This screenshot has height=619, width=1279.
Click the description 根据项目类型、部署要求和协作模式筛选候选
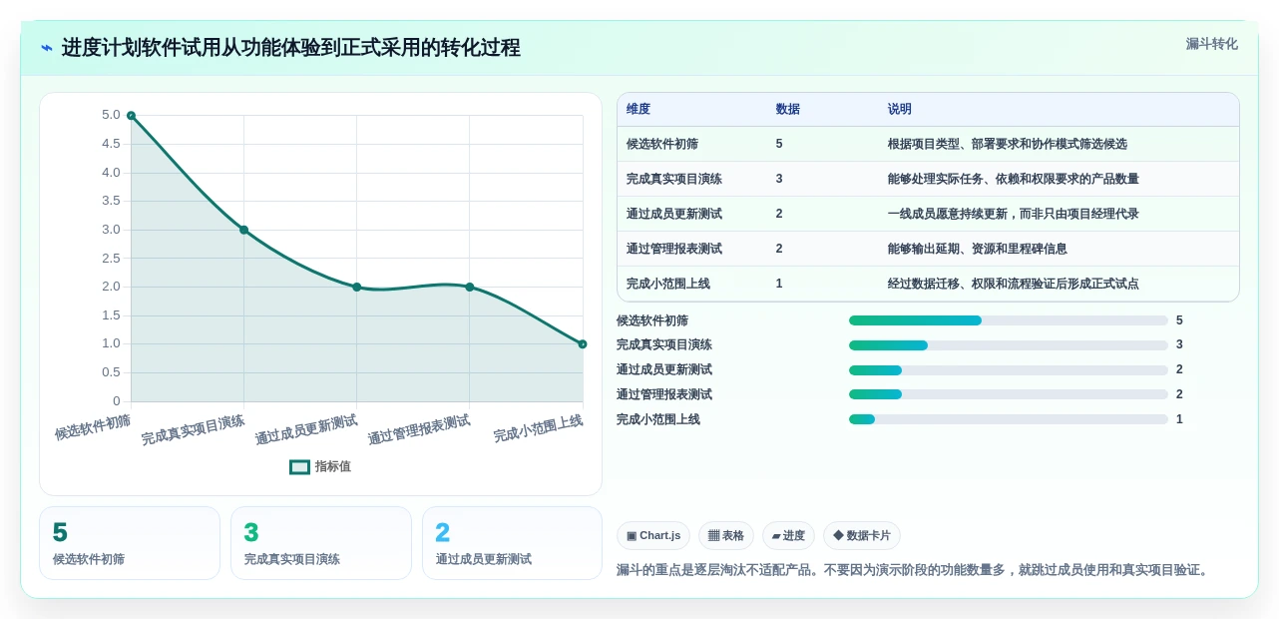click(1008, 144)
